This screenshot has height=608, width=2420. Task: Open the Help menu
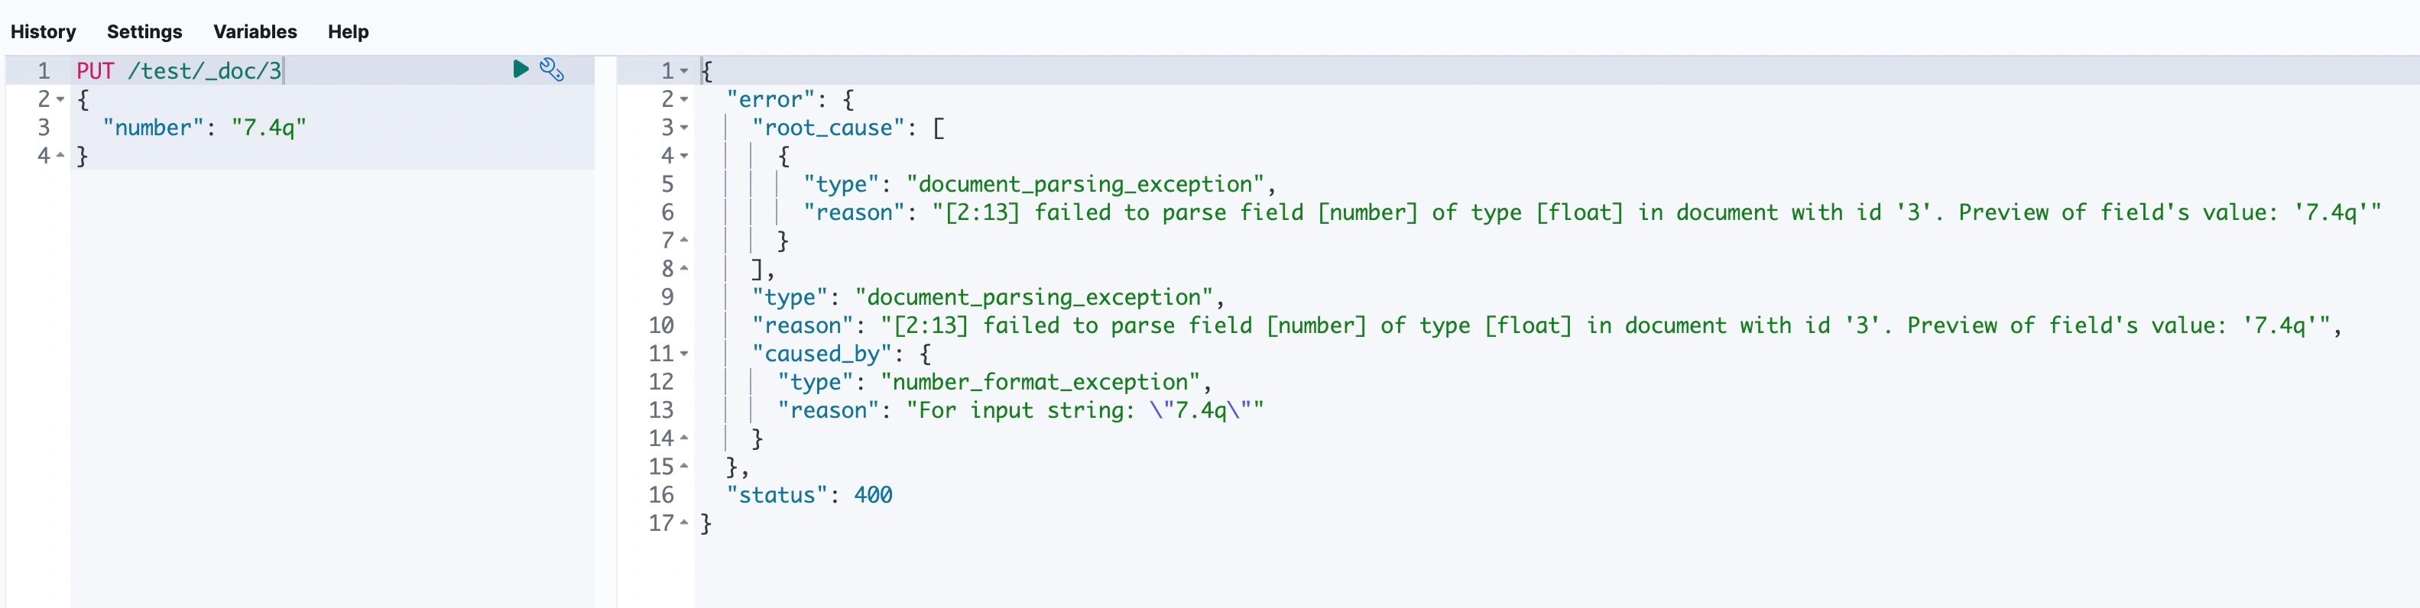[x=348, y=32]
